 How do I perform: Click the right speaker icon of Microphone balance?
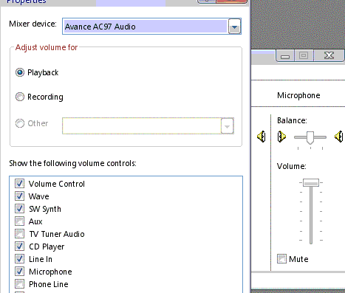coord(339,137)
